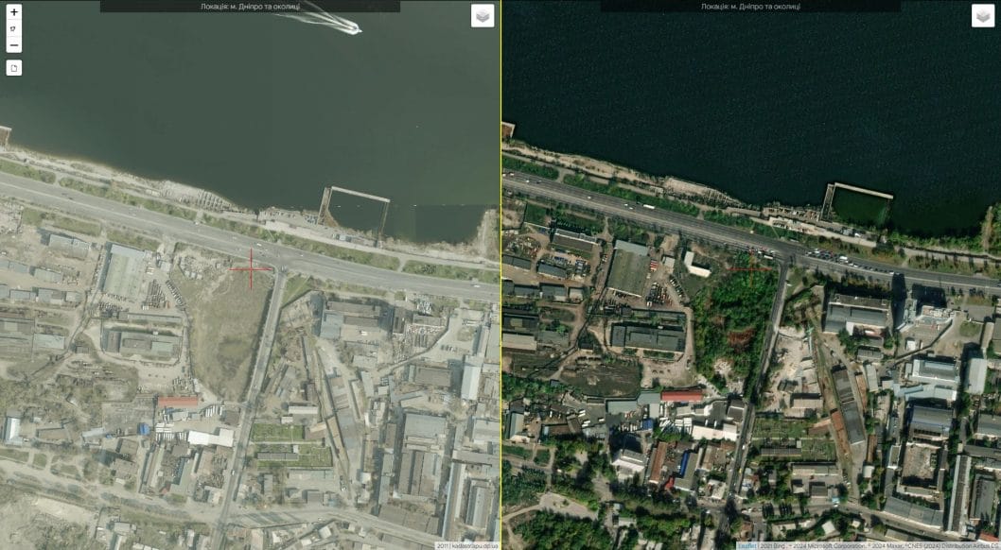1001x550 pixels.
Task: Open the Leaflet attribution link
Action: point(746,545)
